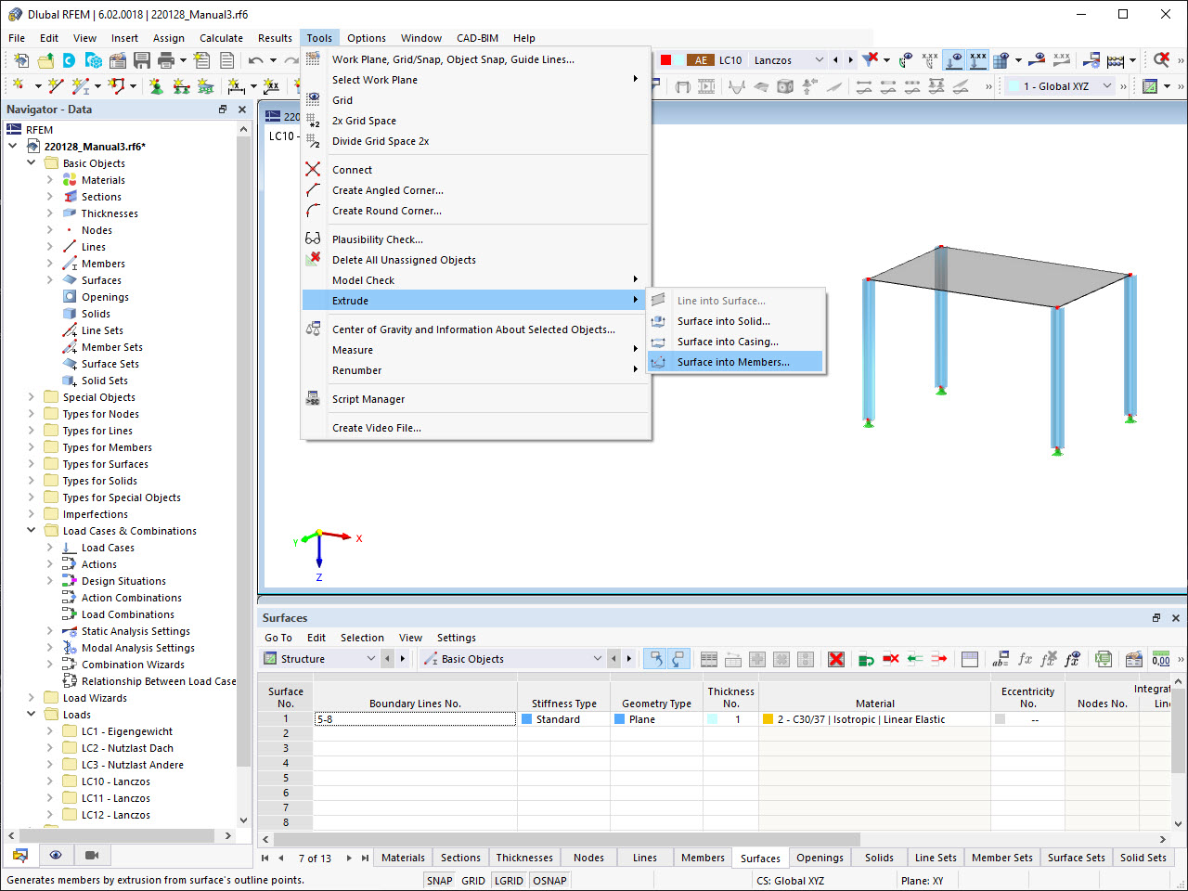Select Surface into Members in Extrude submenu
The height and width of the screenshot is (891, 1188).
(735, 362)
